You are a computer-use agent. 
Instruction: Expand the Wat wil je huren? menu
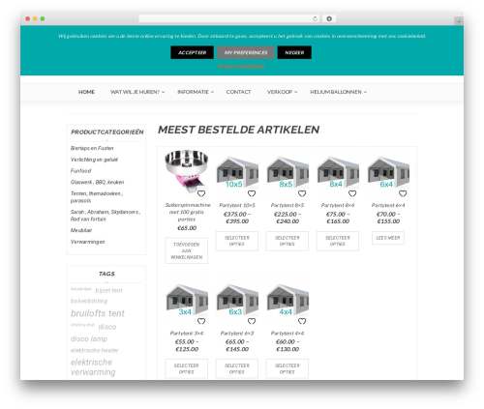137,92
